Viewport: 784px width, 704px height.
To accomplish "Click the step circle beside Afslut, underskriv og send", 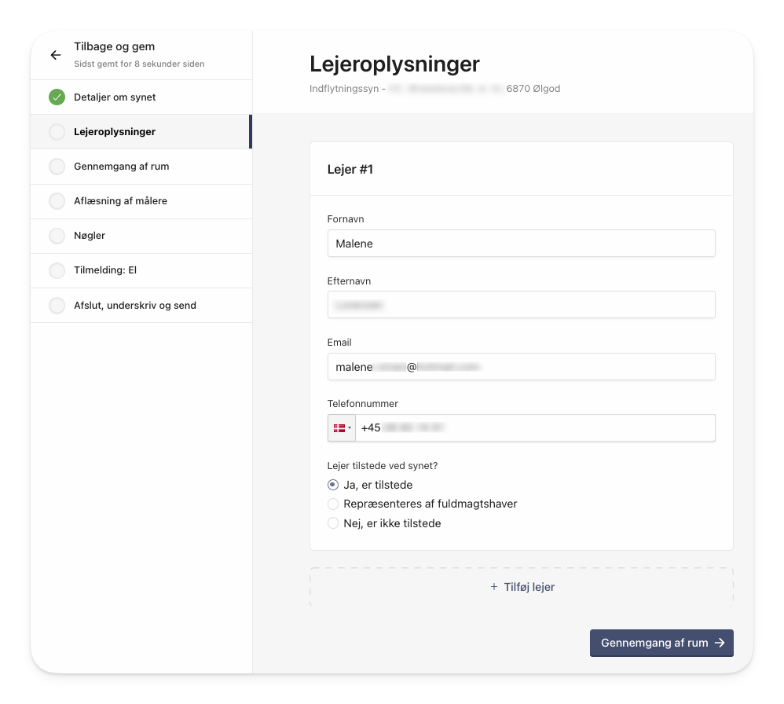I will (x=57, y=306).
